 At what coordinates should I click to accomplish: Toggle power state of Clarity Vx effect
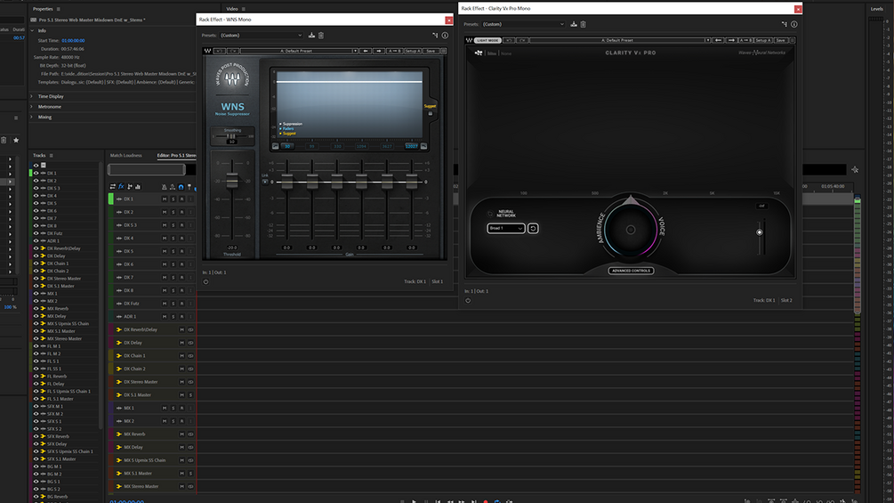[x=468, y=301]
